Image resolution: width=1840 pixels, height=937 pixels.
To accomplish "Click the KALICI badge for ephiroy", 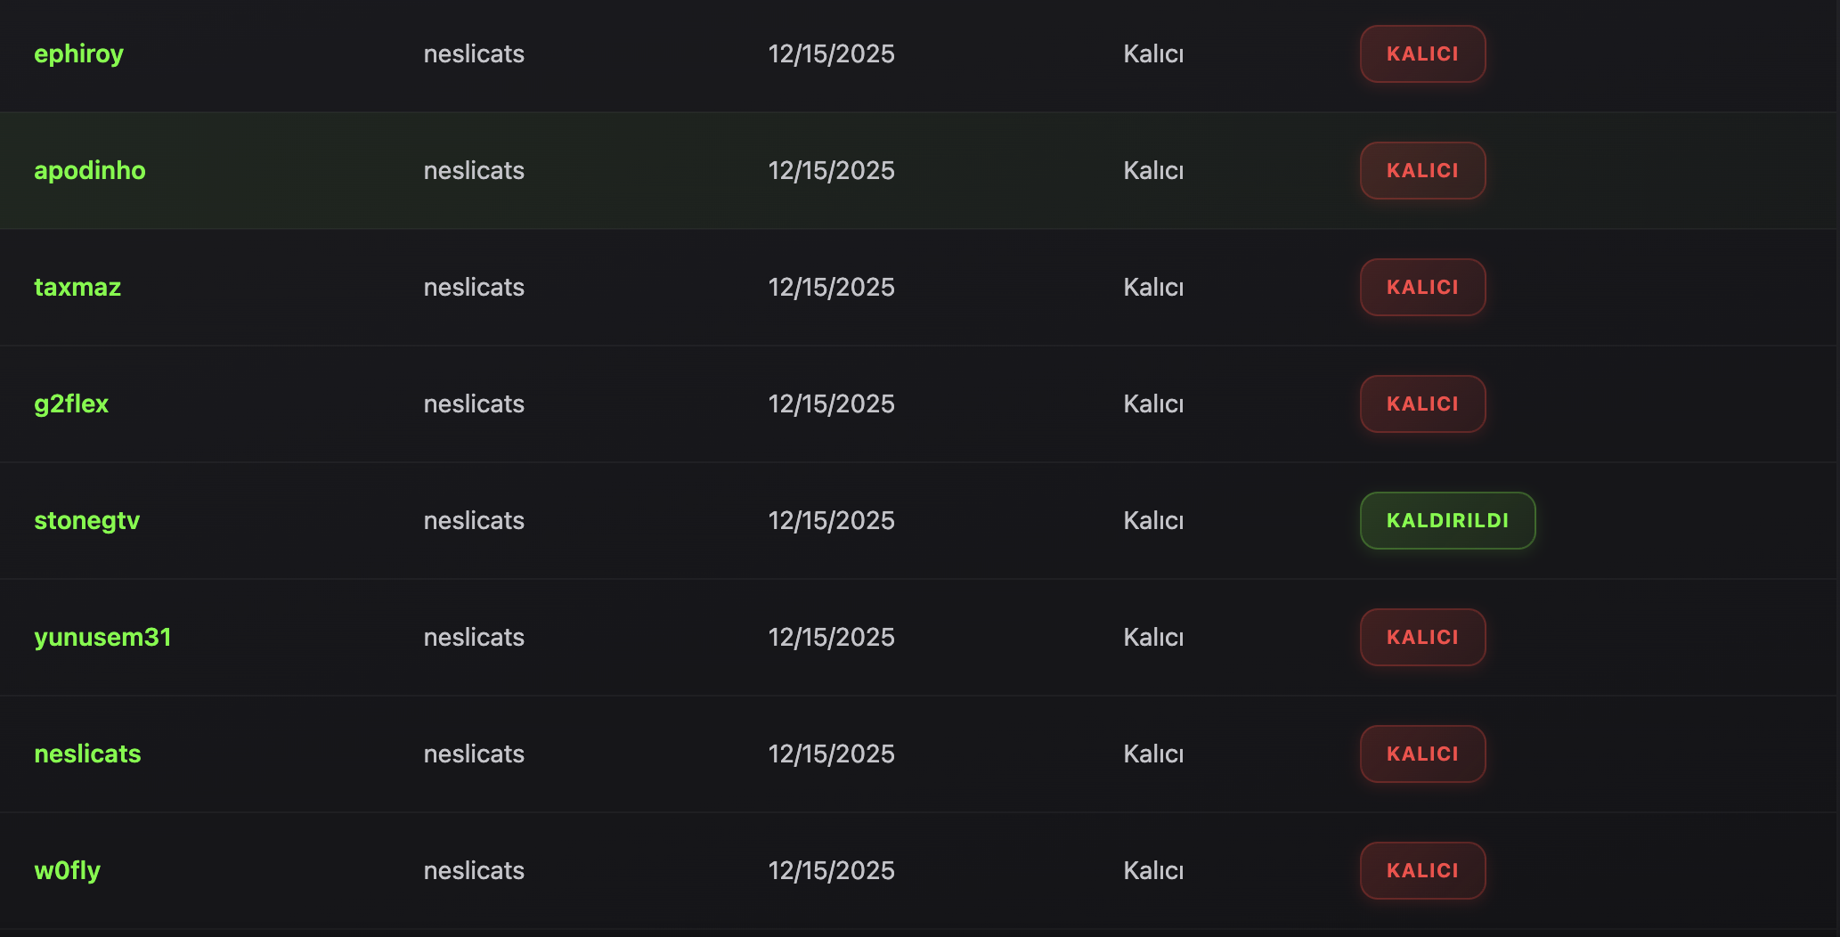I will (1422, 53).
